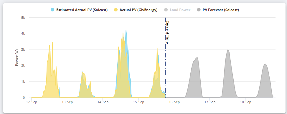Toggle PV Forecast (Solcast) legend label
287x114 pixels.
[x=221, y=10]
